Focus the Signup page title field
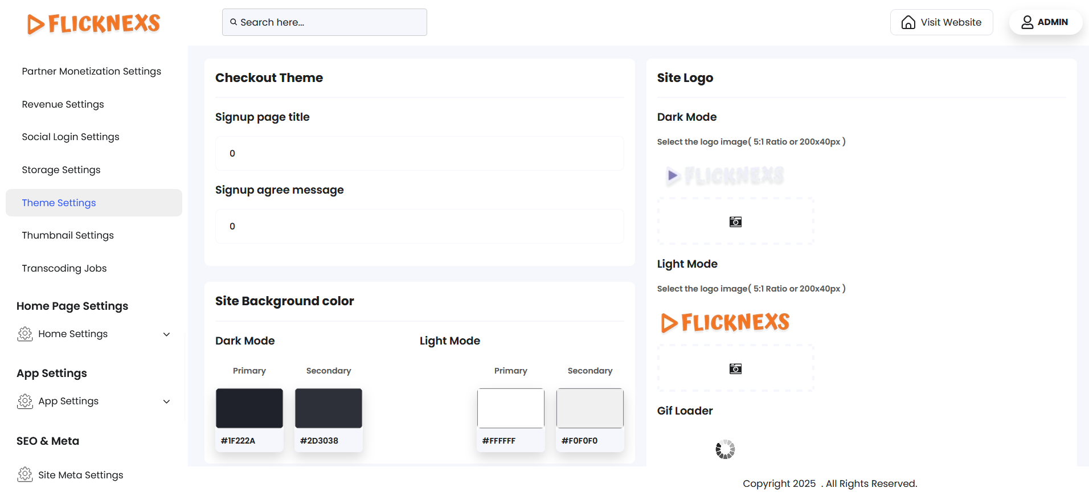Screen dimensions: 1089x496 pyautogui.click(x=419, y=153)
